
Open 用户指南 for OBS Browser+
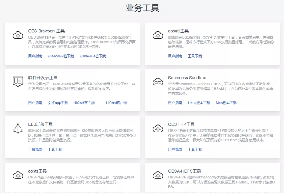[x=35, y=56]
